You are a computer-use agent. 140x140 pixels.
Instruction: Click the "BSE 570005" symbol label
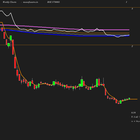pos(53,2)
